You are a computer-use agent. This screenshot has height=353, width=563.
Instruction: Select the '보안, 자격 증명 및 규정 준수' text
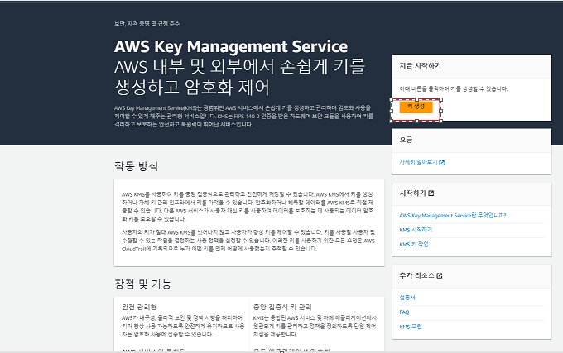point(147,24)
